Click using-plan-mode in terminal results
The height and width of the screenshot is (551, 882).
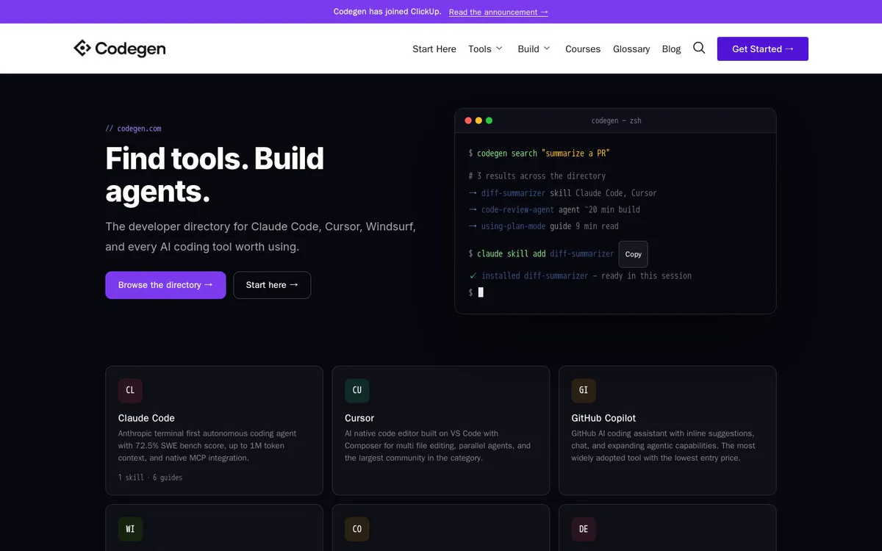[513, 226]
